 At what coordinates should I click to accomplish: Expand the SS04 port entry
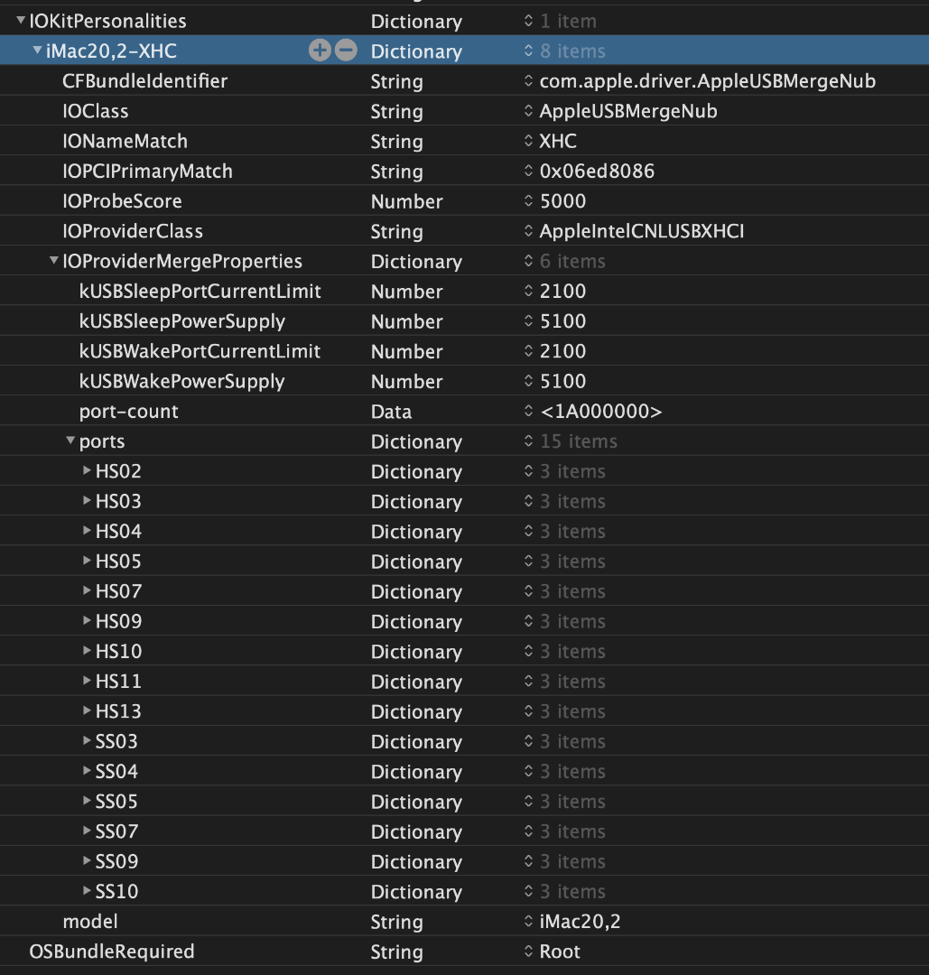tap(87, 770)
